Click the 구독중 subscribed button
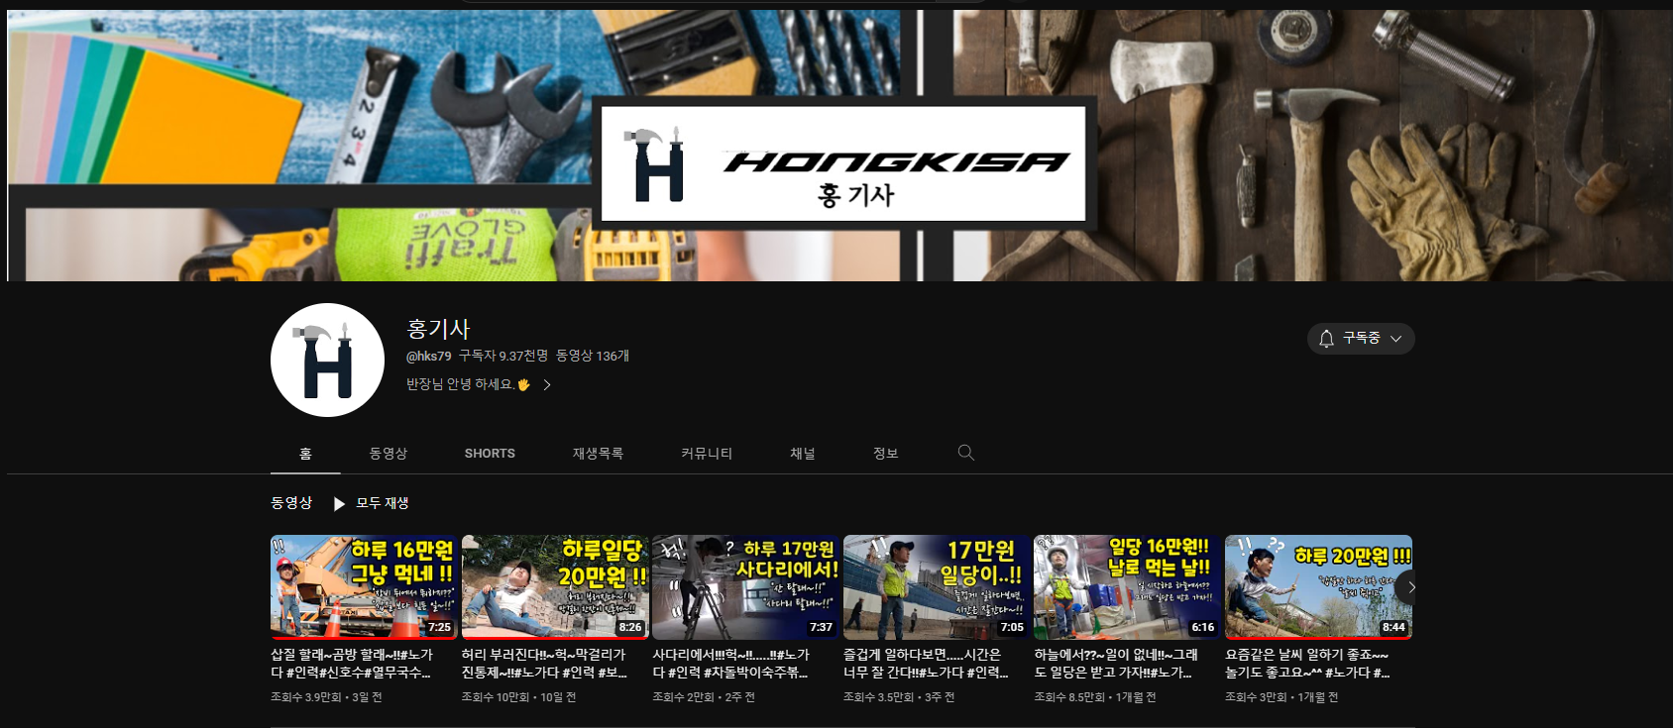Viewport: 1673px width, 728px height. point(1361,339)
